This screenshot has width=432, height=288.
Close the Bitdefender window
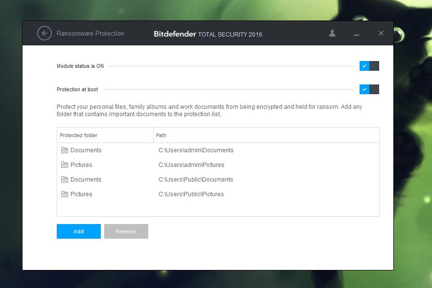(x=381, y=33)
